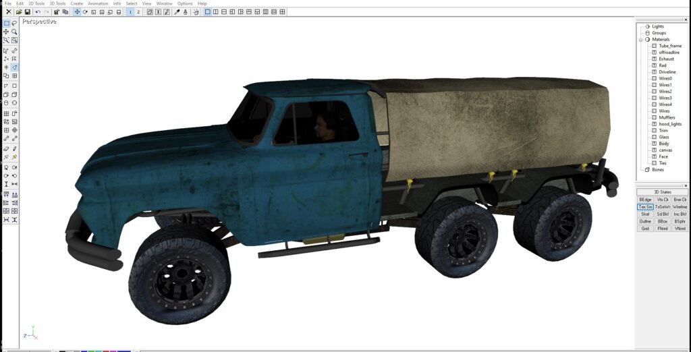Expand the Groups tree node
Screen dimensions: 691x352
[x=641, y=33]
